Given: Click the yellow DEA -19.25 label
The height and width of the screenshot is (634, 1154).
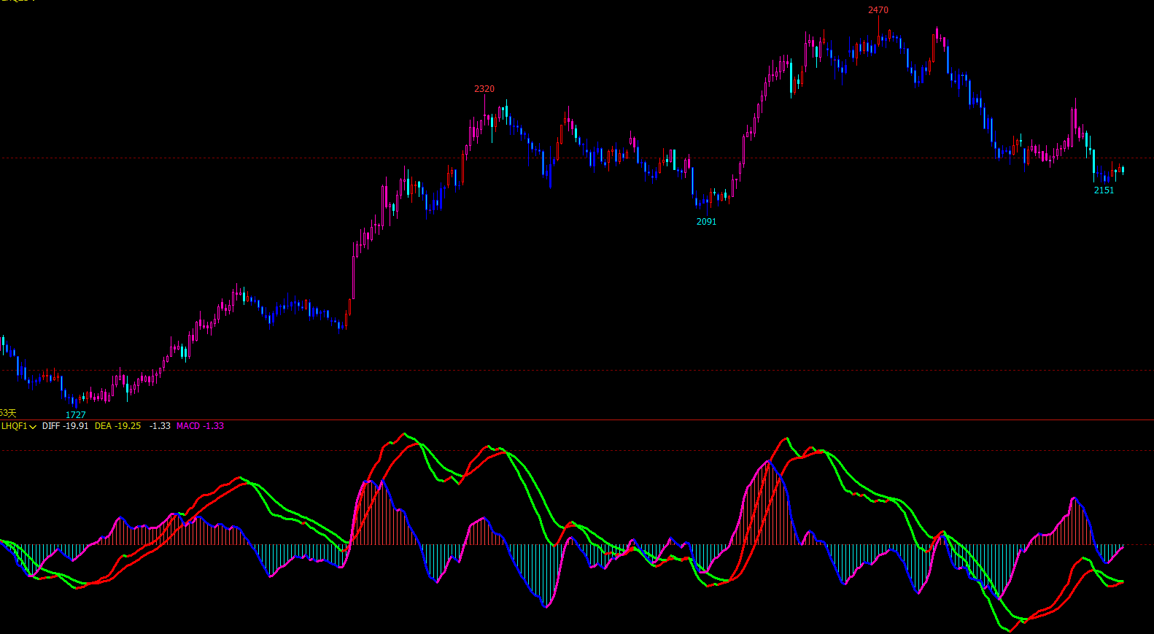Looking at the screenshot, I should tap(117, 426).
